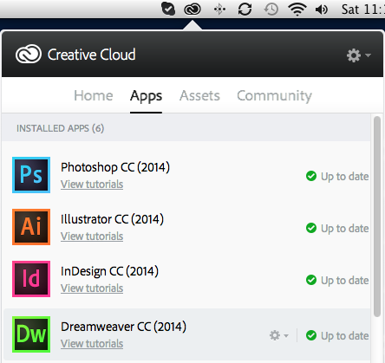Click InDesign's green Up to date checkmark
Viewport: 385px width, 363px height.
coord(311,280)
